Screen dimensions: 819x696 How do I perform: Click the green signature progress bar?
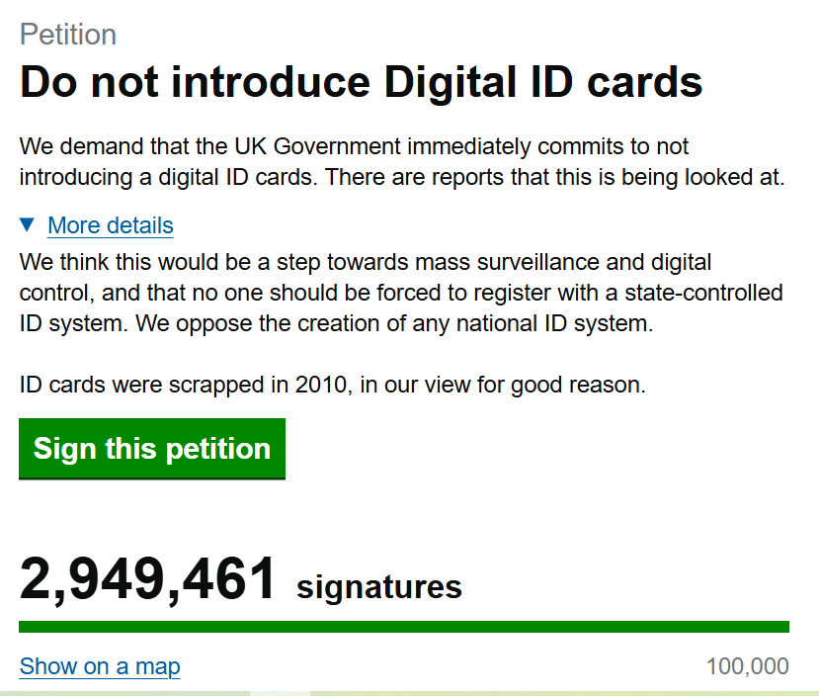[x=403, y=627]
